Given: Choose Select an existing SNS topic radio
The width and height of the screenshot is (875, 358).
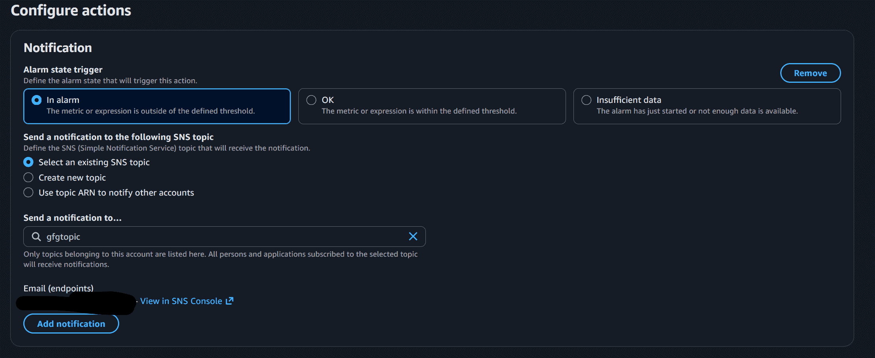Looking at the screenshot, I should (28, 162).
